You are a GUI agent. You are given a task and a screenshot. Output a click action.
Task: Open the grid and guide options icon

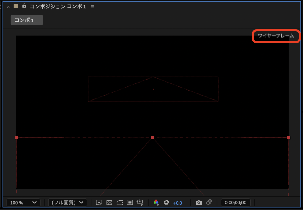click(140, 203)
